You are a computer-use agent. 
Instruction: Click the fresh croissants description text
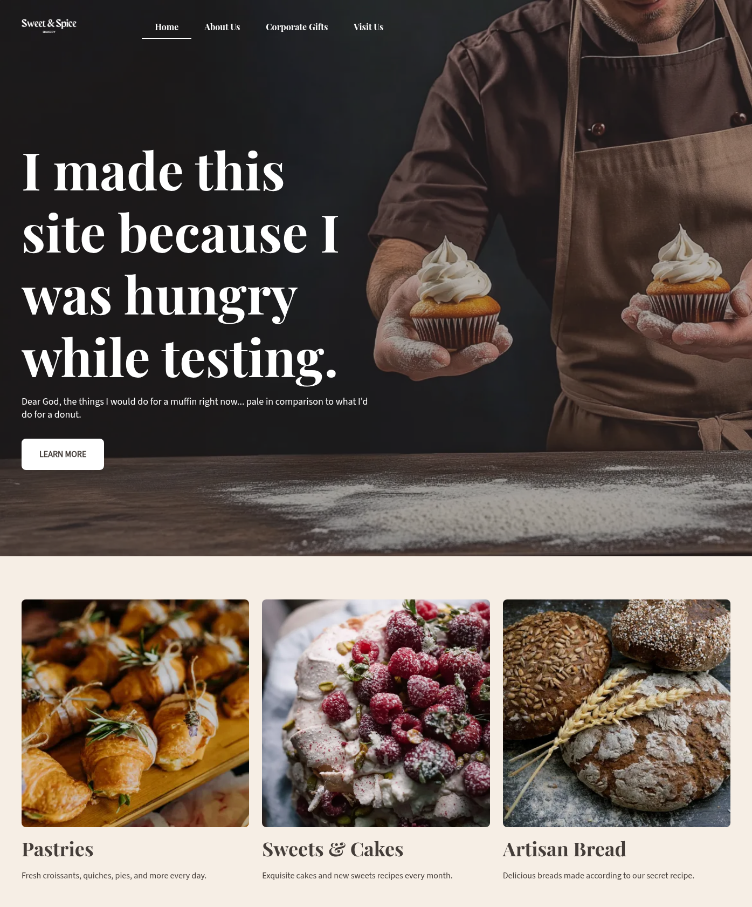click(x=114, y=876)
